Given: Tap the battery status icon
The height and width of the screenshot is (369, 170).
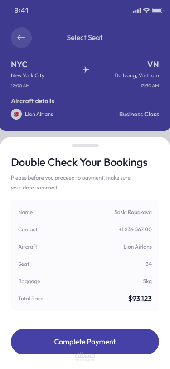Looking at the screenshot, I should pyautogui.click(x=158, y=10).
